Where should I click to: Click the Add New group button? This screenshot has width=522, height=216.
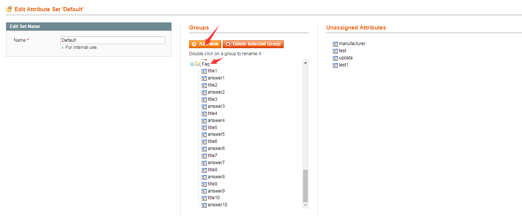click(205, 44)
